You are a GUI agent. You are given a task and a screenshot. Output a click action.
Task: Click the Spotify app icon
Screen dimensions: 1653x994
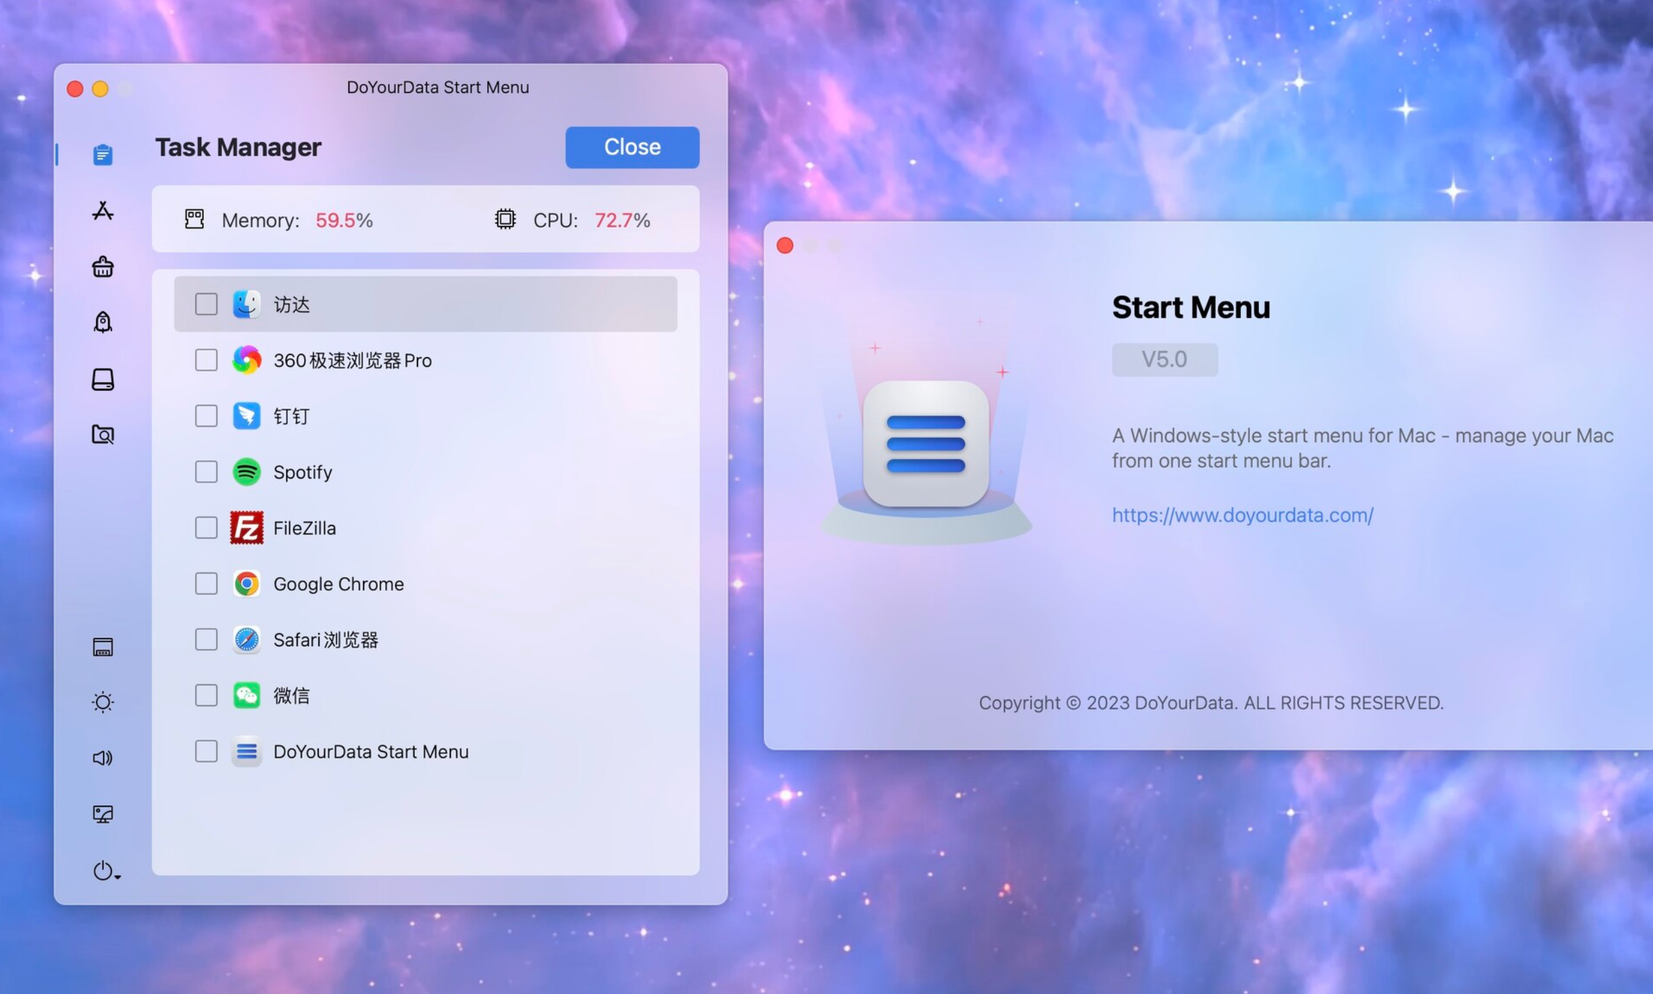(x=246, y=472)
